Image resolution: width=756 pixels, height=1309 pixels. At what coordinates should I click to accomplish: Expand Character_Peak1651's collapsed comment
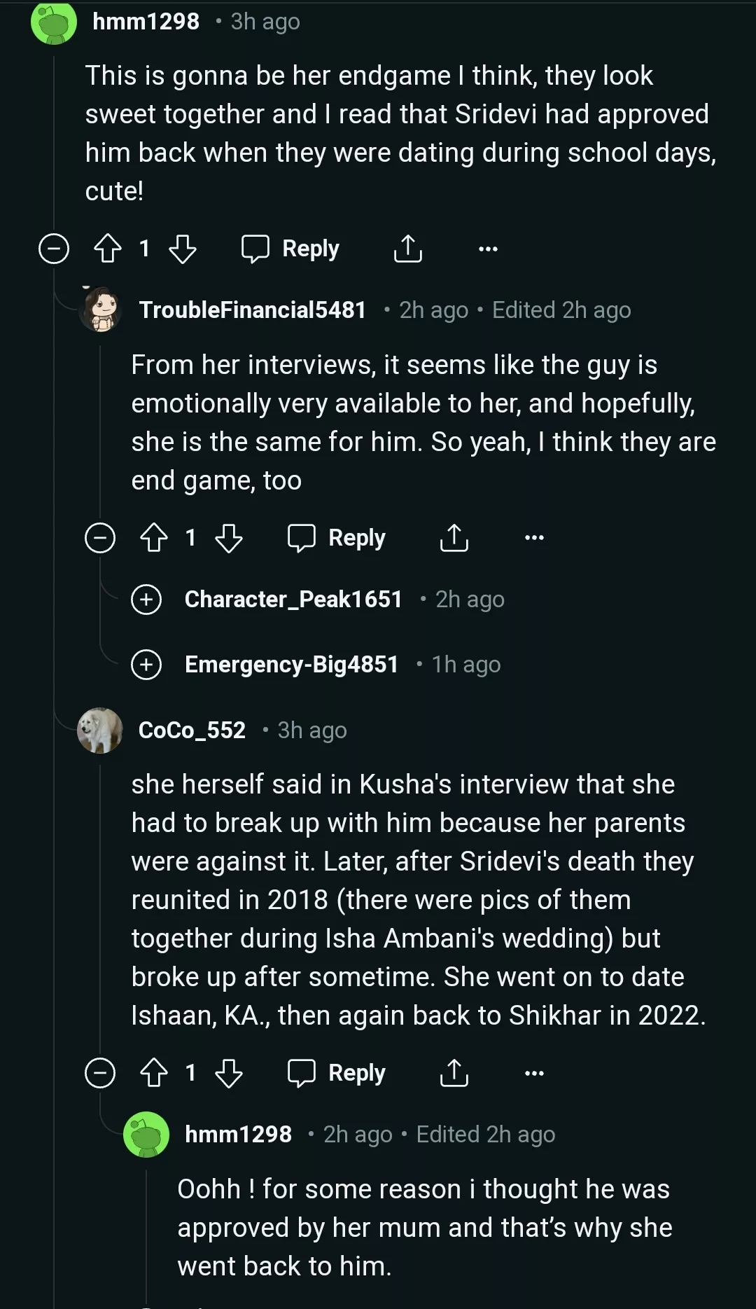[146, 600]
